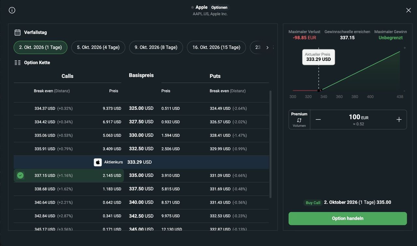Click the calendar icon beside Verfallstag

pyautogui.click(x=18, y=32)
